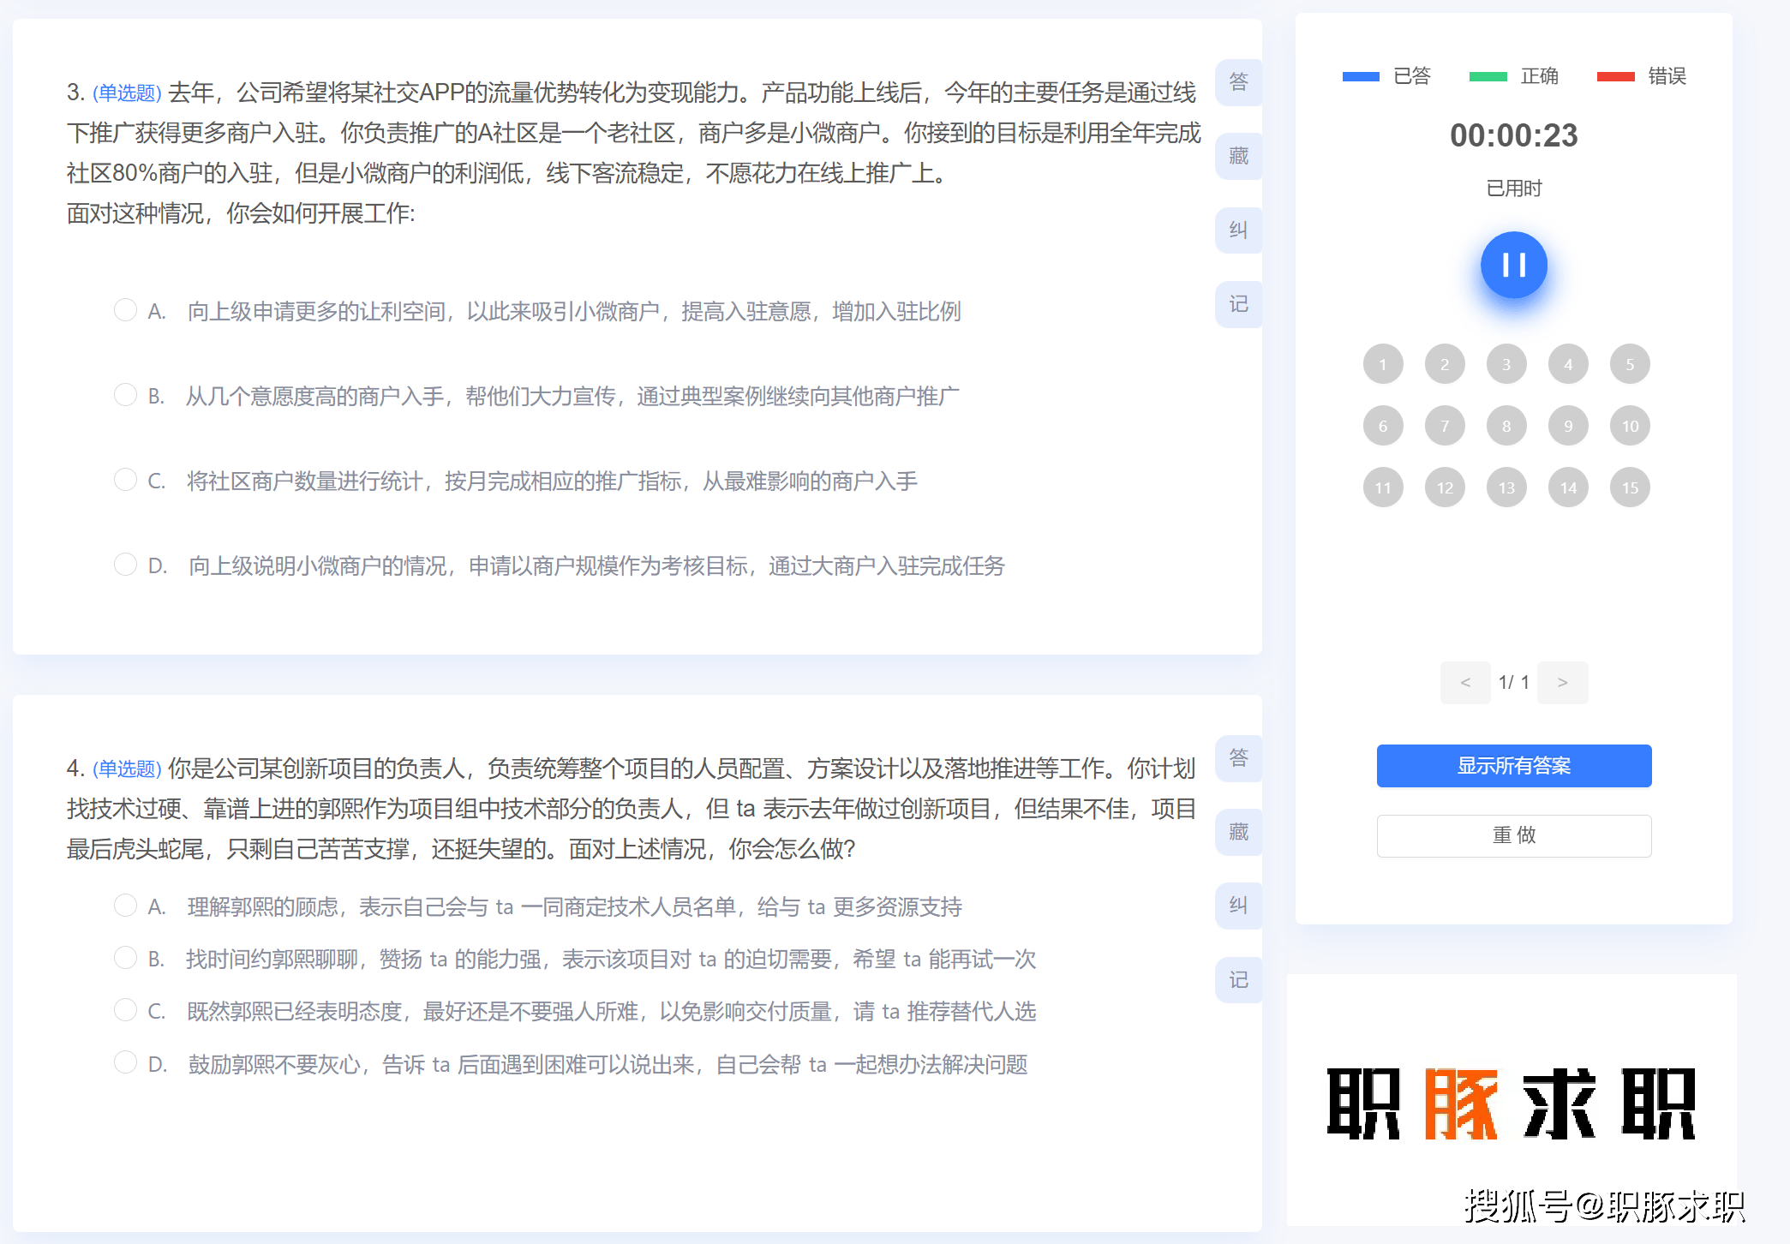The height and width of the screenshot is (1244, 1790).
Task: Pause the timer with the blue button
Action: (x=1513, y=266)
